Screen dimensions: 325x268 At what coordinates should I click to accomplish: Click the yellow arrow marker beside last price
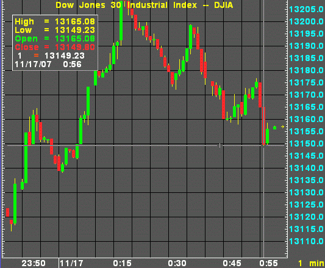point(282,126)
